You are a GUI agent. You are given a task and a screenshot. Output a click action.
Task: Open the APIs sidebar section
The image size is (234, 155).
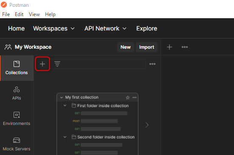click(x=17, y=93)
